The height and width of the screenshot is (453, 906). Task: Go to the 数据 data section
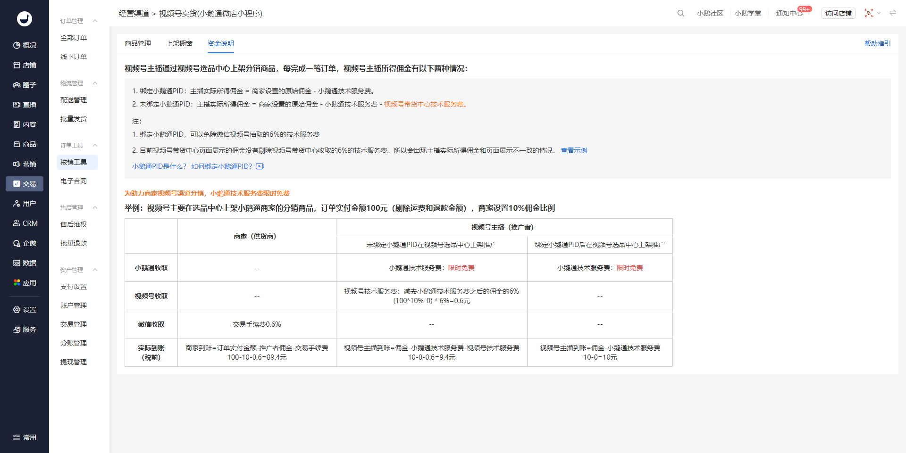(25, 263)
